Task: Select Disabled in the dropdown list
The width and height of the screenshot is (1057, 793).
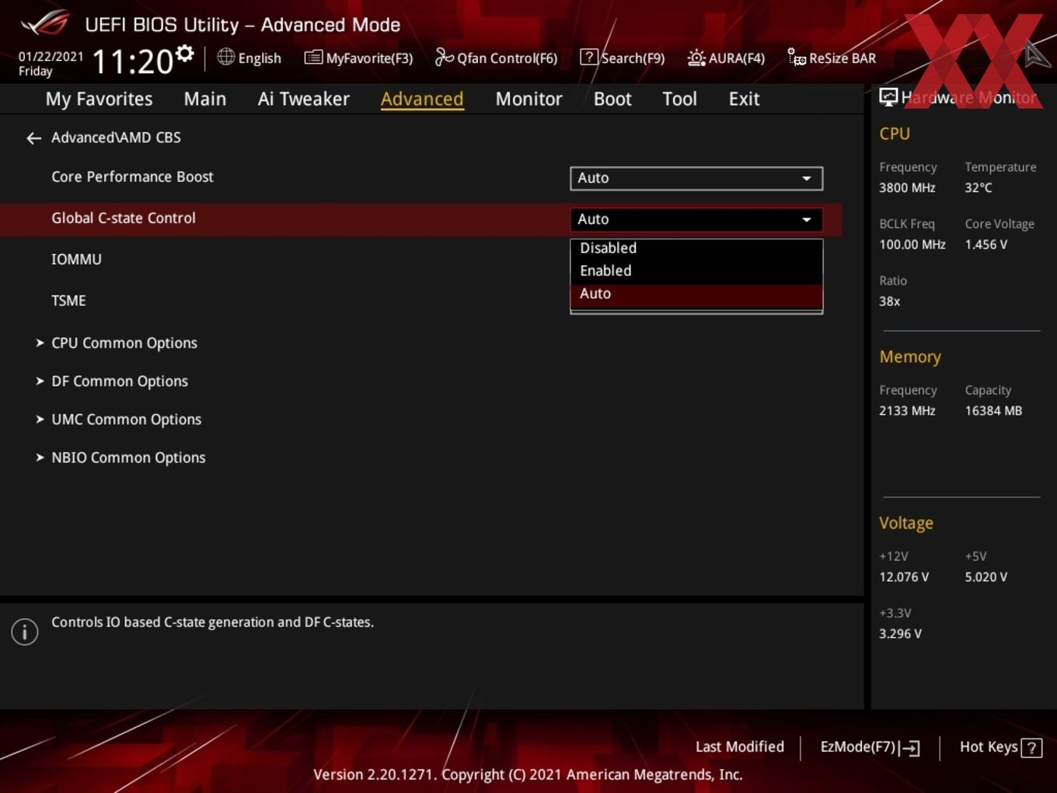Action: [x=696, y=248]
